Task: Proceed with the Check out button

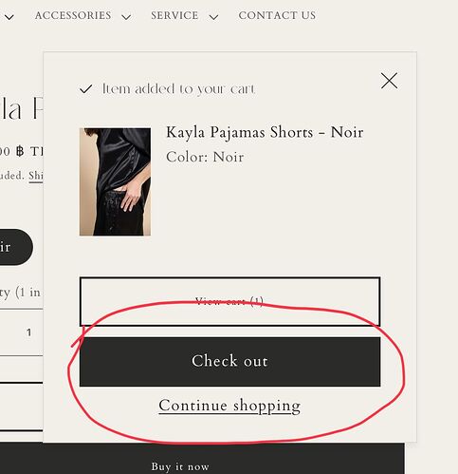Action: click(x=229, y=362)
